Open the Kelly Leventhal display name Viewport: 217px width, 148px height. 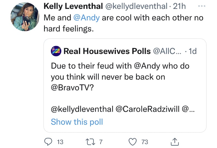72,6
